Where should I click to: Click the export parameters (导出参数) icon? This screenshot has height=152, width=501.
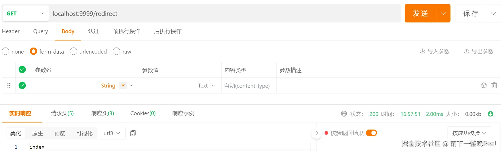click(x=466, y=51)
